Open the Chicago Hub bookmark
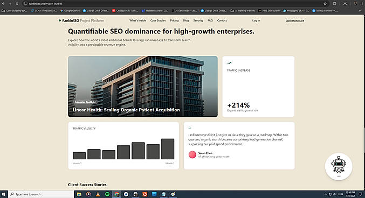Viewport: 365px width, 198px height. pyautogui.click(x=125, y=11)
